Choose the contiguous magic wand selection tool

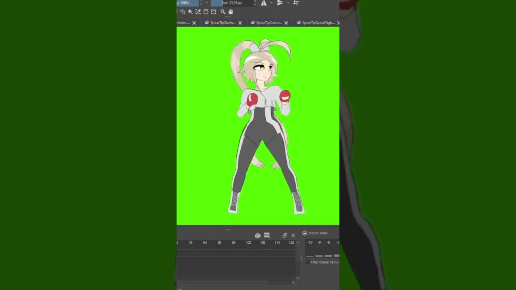pyautogui.click(x=190, y=12)
